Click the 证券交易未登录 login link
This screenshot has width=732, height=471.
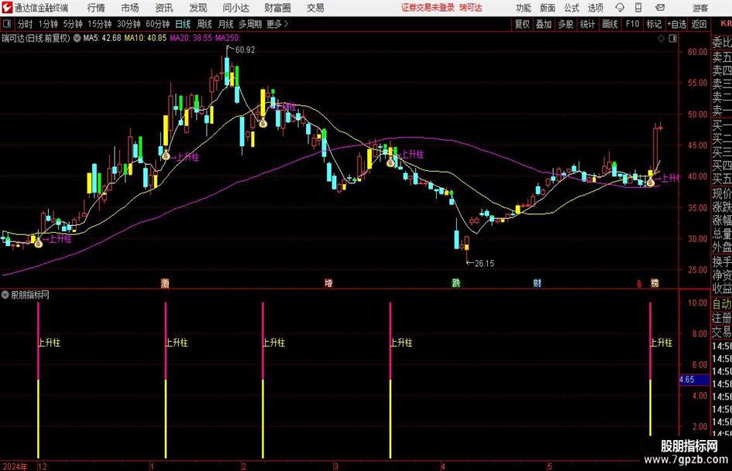coord(428,8)
